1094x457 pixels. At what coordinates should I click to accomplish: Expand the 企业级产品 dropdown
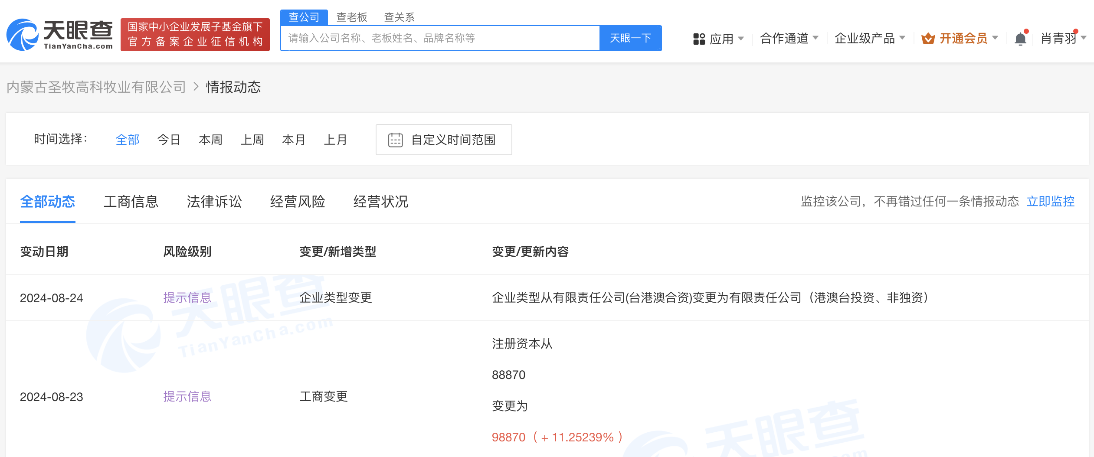coord(865,38)
